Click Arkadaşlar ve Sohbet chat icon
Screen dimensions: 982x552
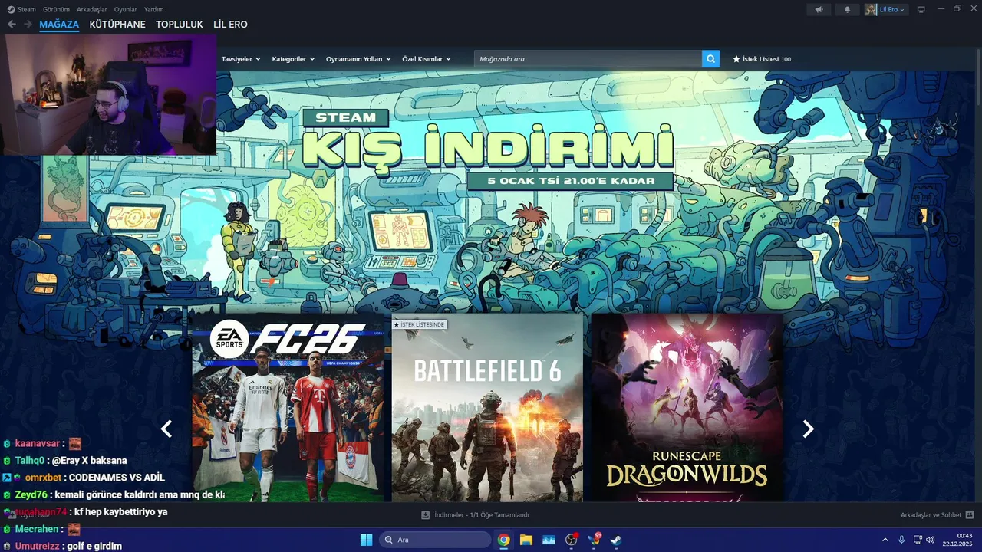pyautogui.click(x=970, y=515)
